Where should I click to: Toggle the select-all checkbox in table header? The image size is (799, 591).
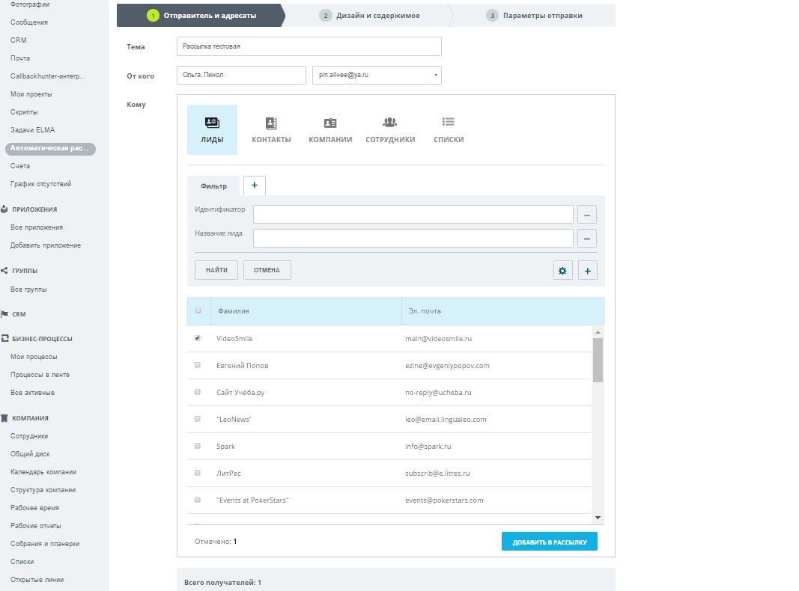(198, 310)
